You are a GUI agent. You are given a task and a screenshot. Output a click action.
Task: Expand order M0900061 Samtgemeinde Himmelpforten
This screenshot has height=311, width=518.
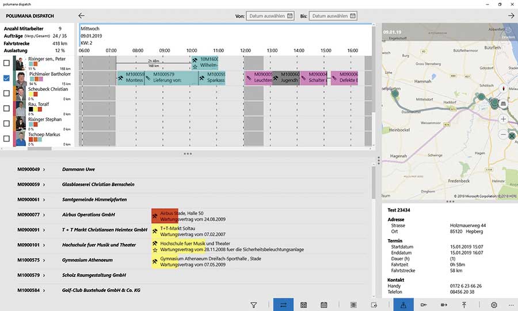coord(44,200)
